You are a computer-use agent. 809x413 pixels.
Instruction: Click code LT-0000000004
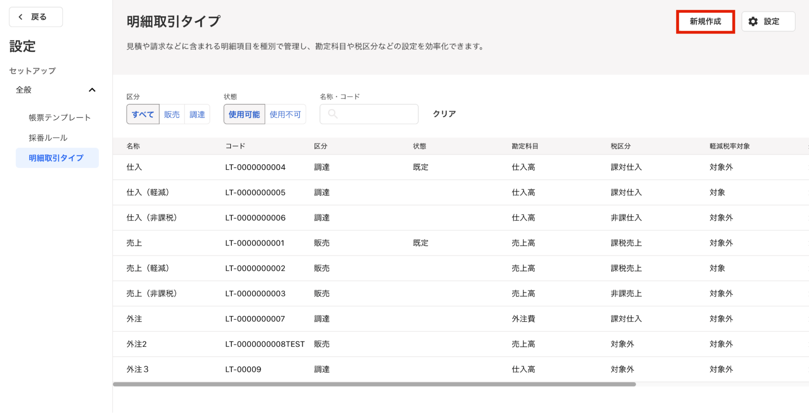pyautogui.click(x=255, y=167)
